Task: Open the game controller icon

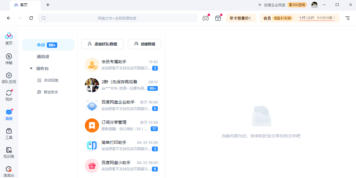Action: [x=205, y=18]
